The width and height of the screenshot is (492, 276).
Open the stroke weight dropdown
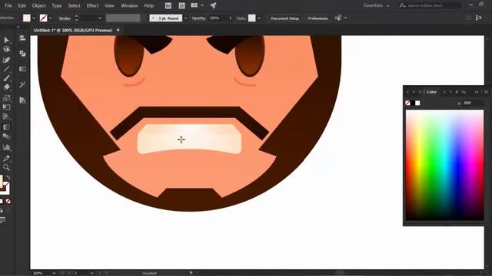[x=100, y=18]
